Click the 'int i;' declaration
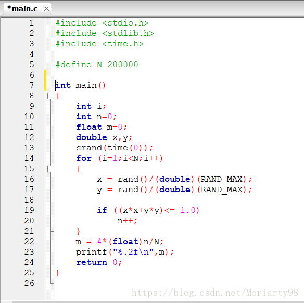This screenshot has height=303, width=304. point(91,106)
